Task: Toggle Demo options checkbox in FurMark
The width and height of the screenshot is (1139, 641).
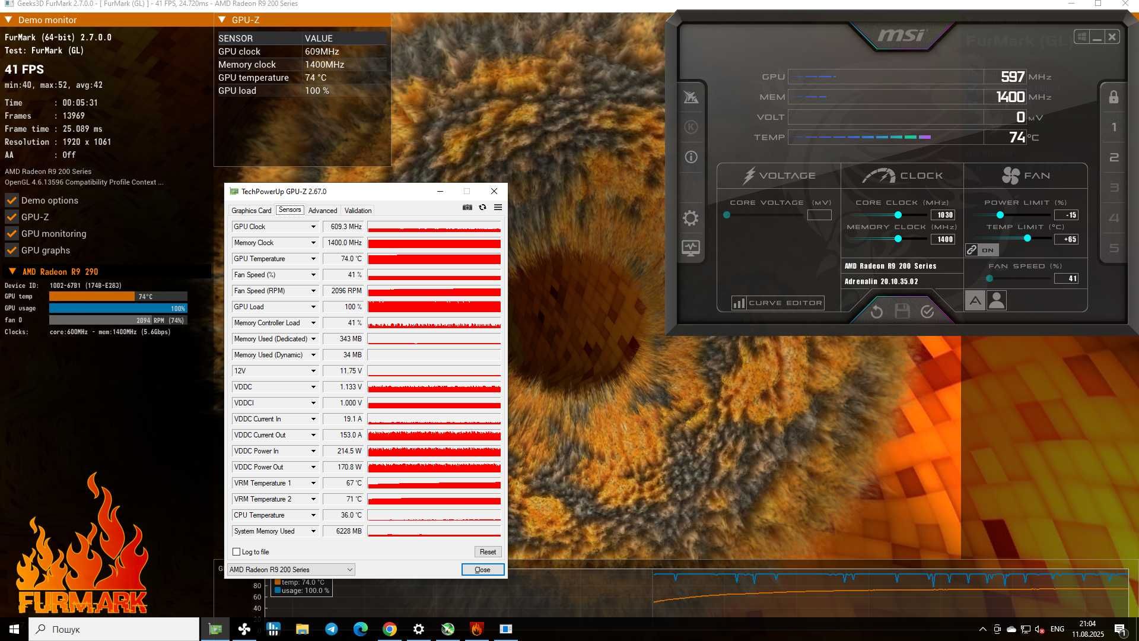Action: [12, 201]
